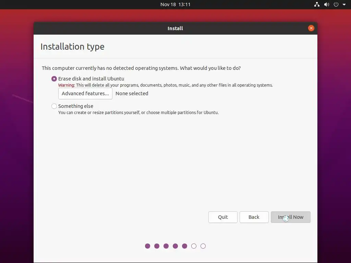Open the network status icon
The width and height of the screenshot is (351, 263).
[x=317, y=4]
